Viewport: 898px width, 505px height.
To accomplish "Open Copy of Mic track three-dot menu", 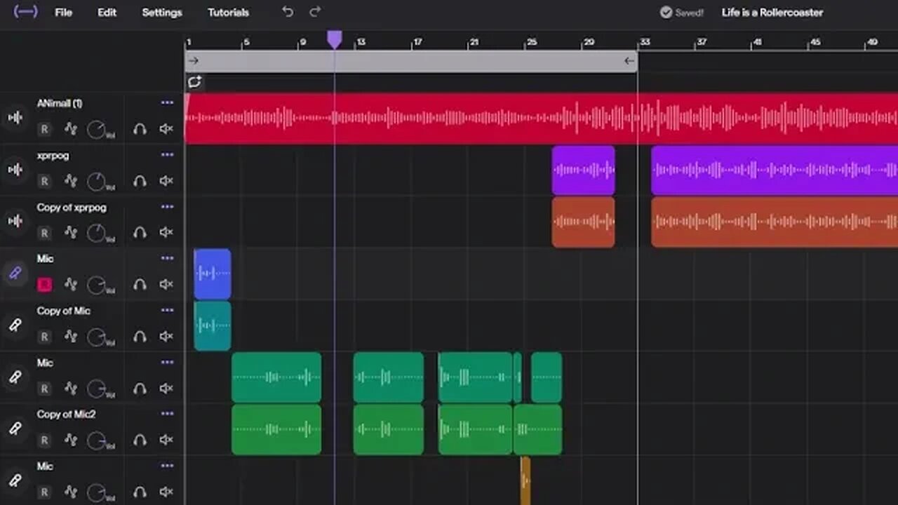I will [x=167, y=311].
